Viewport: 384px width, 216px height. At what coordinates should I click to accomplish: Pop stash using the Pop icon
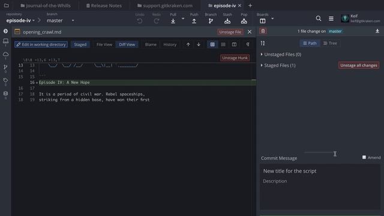coord(244,21)
